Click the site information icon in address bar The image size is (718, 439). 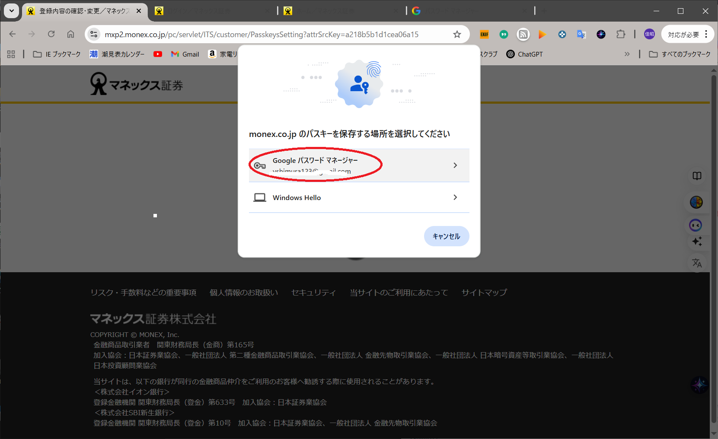click(x=94, y=35)
